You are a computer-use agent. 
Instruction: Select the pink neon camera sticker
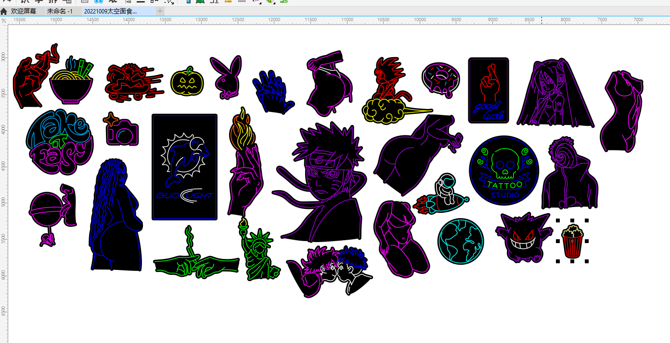pos(121,129)
